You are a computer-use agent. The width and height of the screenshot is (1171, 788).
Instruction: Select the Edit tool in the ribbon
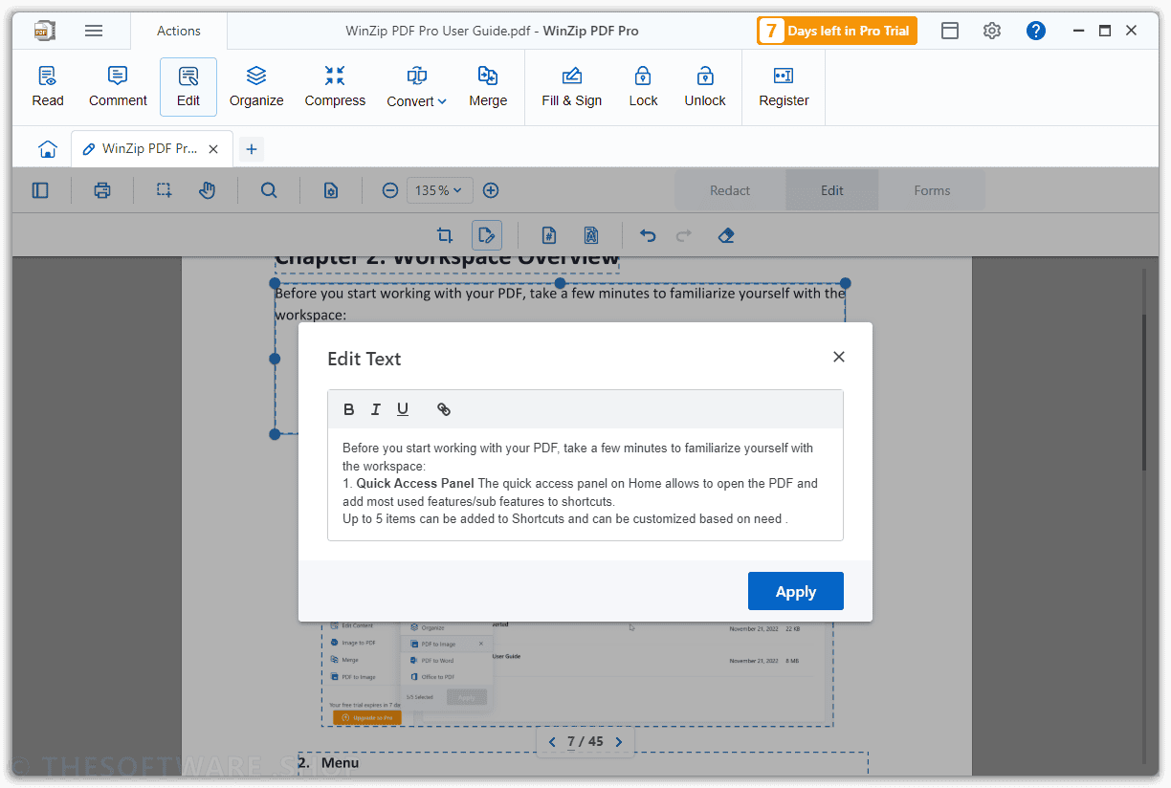tap(188, 87)
